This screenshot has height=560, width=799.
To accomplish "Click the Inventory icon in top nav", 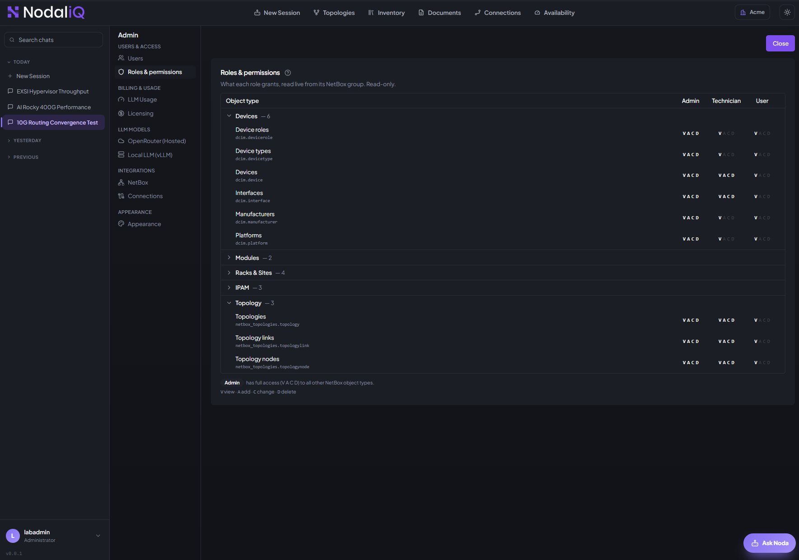I will (x=371, y=13).
